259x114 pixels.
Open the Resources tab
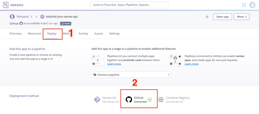click(34, 34)
